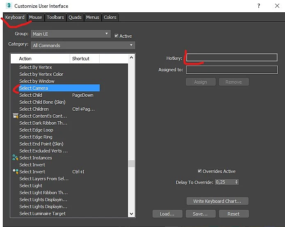This screenshot has height=227, width=285.
Task: Select the Select Children action
Action: pos(34,109)
